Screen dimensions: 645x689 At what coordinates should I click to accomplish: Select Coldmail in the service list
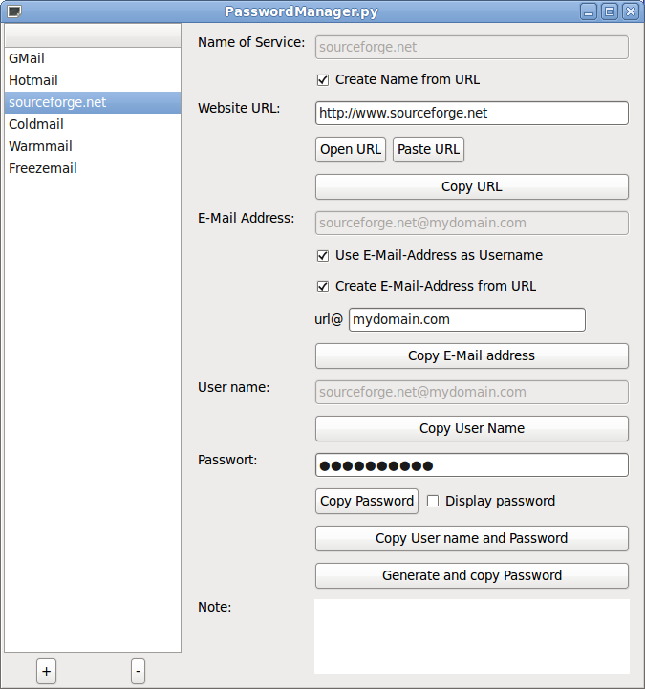click(93, 124)
